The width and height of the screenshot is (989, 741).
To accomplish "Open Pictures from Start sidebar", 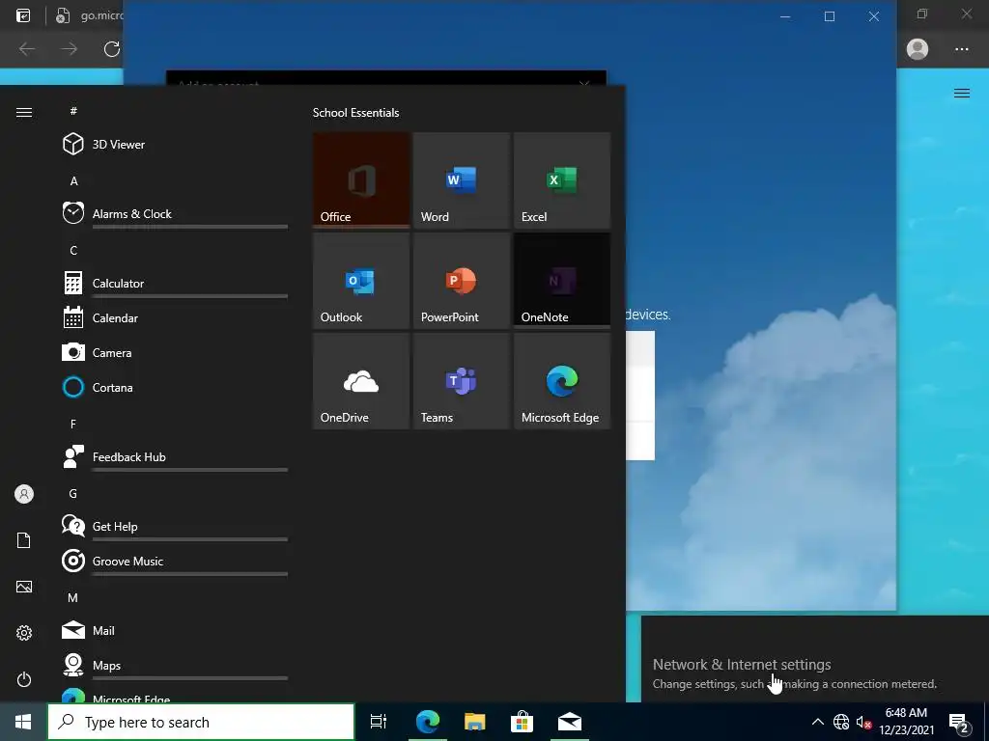I will point(24,587).
